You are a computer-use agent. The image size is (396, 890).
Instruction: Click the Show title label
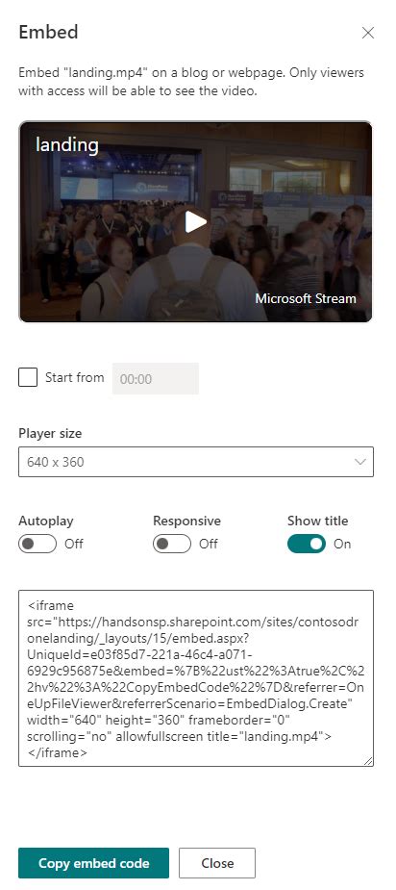[318, 521]
